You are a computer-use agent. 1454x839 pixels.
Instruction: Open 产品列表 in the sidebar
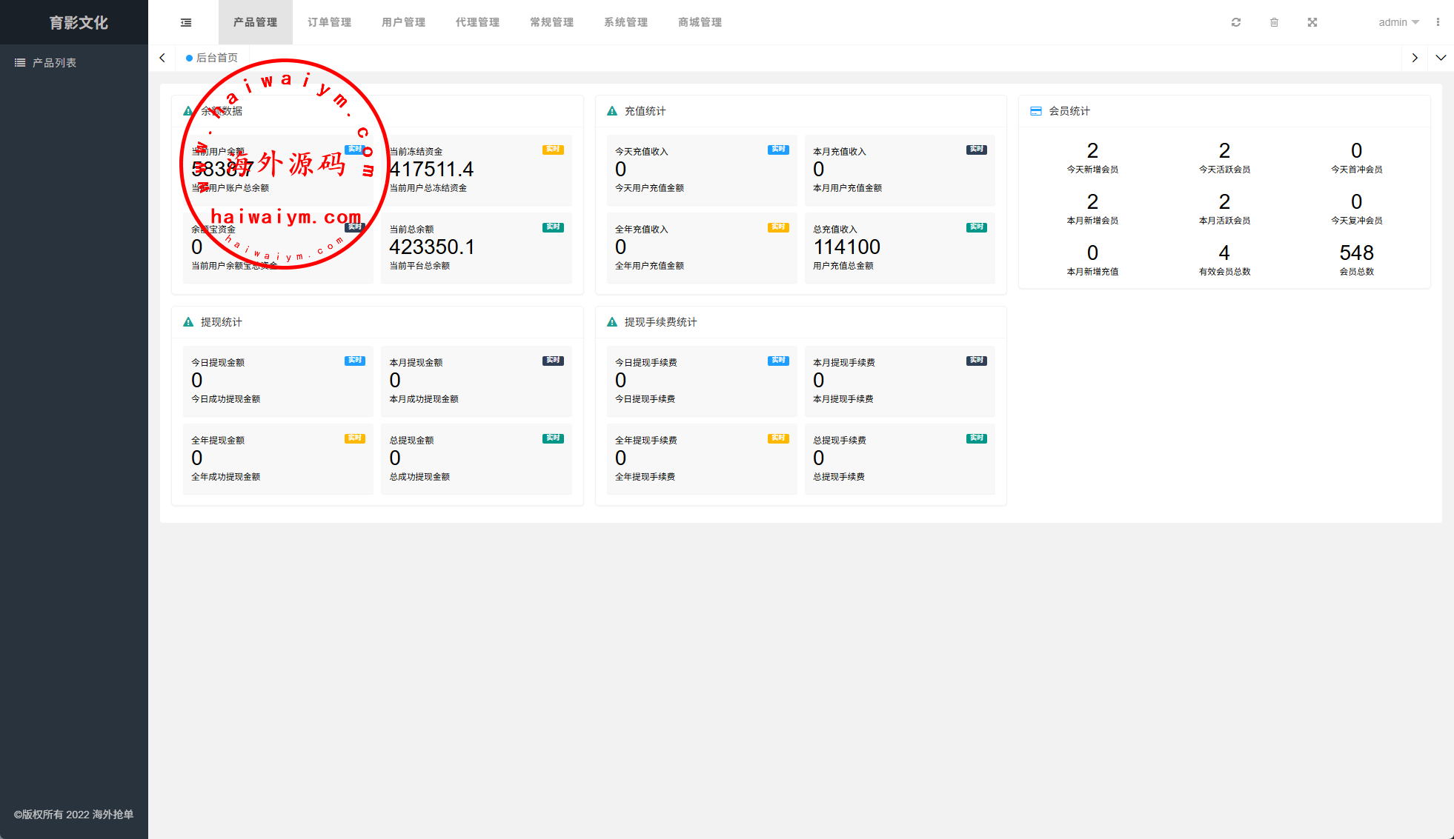(55, 63)
